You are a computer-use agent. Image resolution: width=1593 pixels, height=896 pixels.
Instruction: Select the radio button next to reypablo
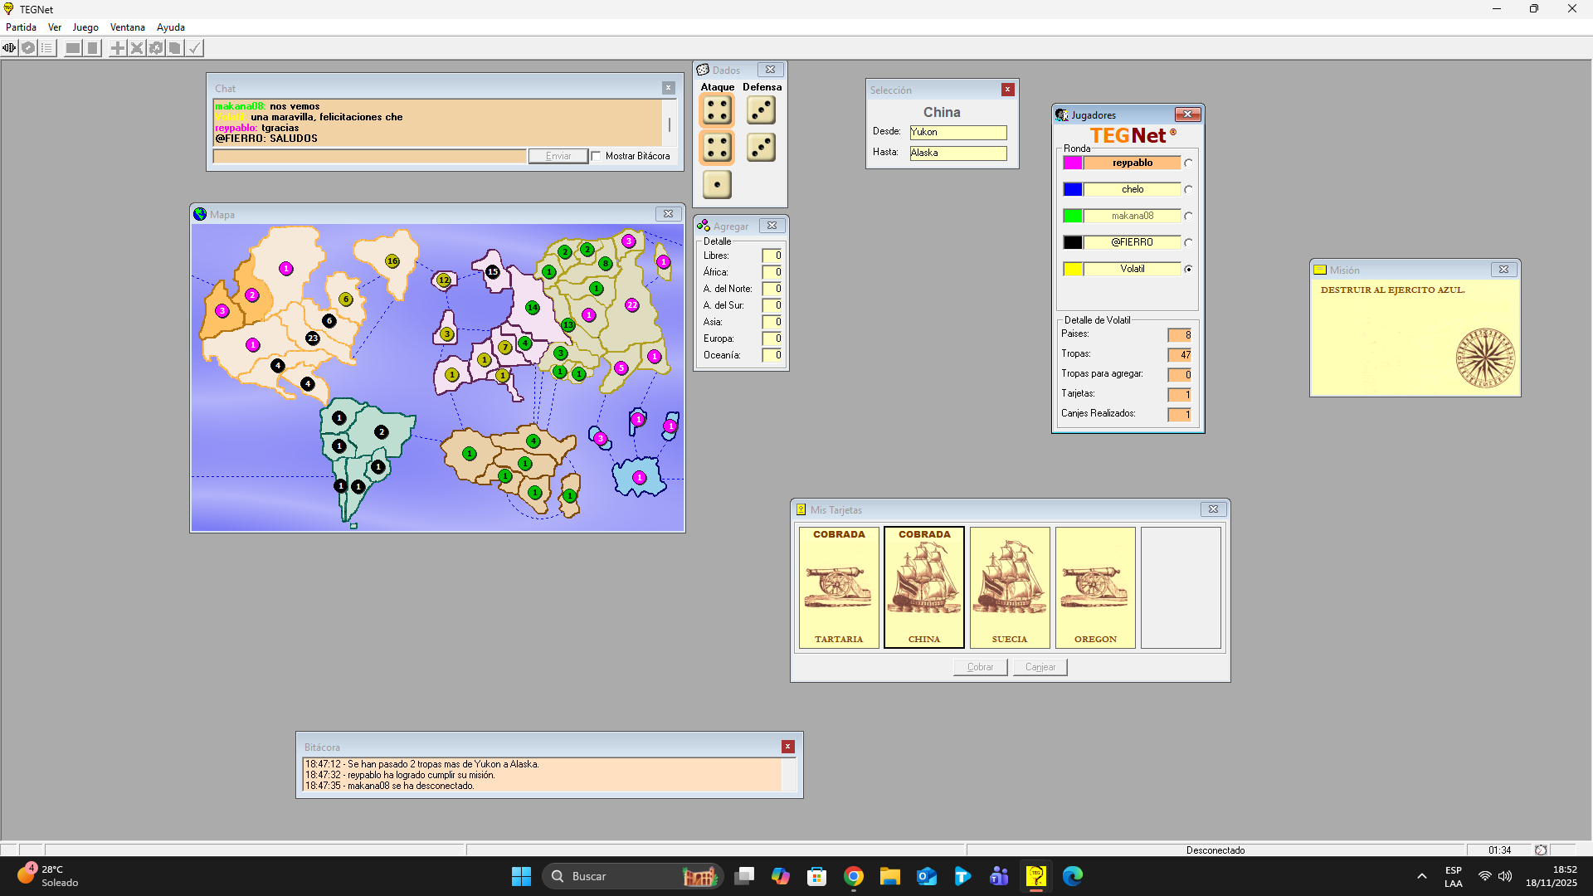click(x=1189, y=163)
